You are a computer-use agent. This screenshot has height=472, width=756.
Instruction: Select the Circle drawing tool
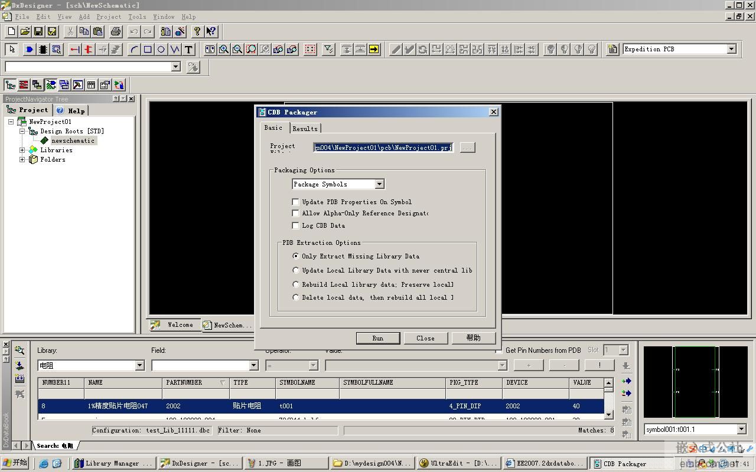point(161,50)
